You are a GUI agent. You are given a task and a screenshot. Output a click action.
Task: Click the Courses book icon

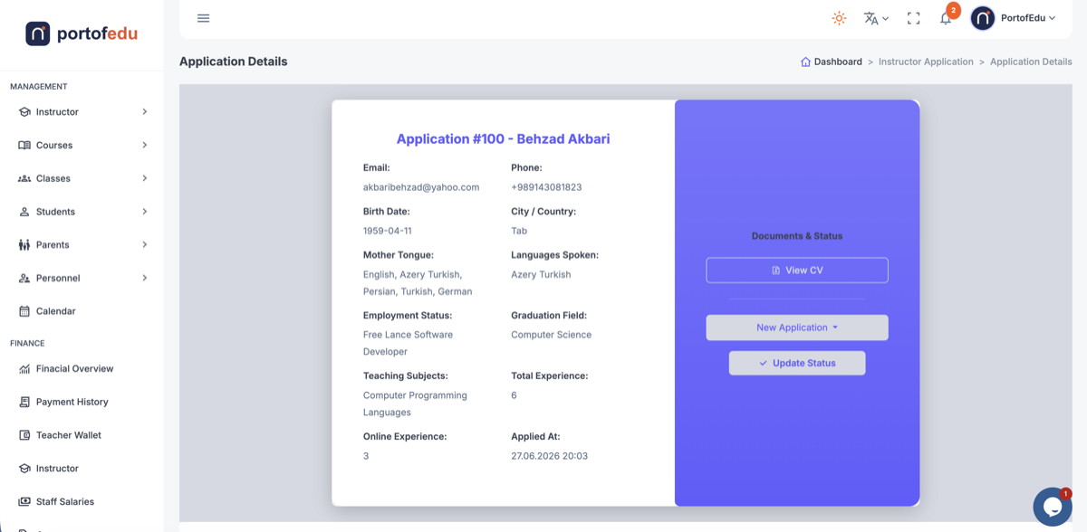tap(24, 145)
